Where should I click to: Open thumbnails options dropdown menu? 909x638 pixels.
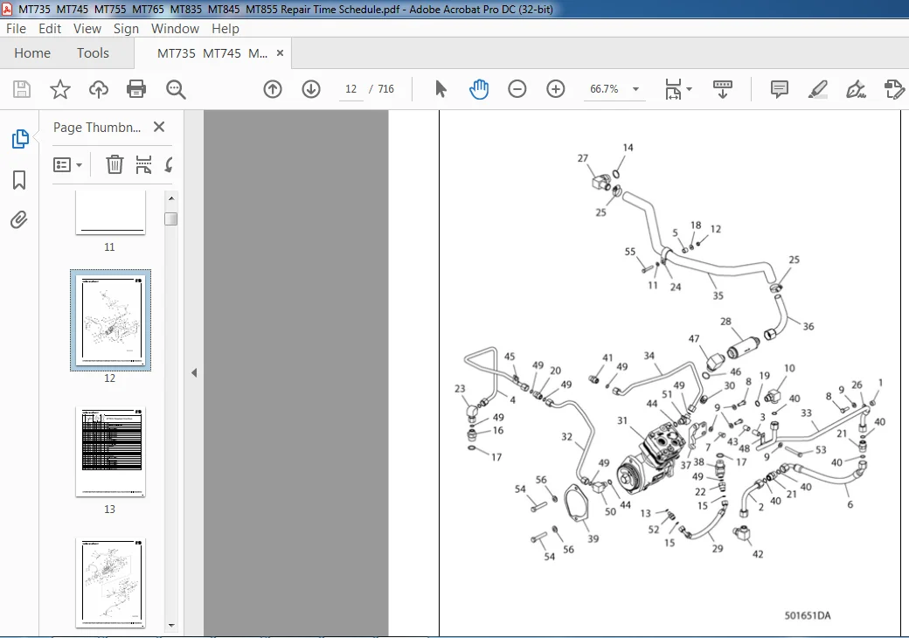coord(68,164)
